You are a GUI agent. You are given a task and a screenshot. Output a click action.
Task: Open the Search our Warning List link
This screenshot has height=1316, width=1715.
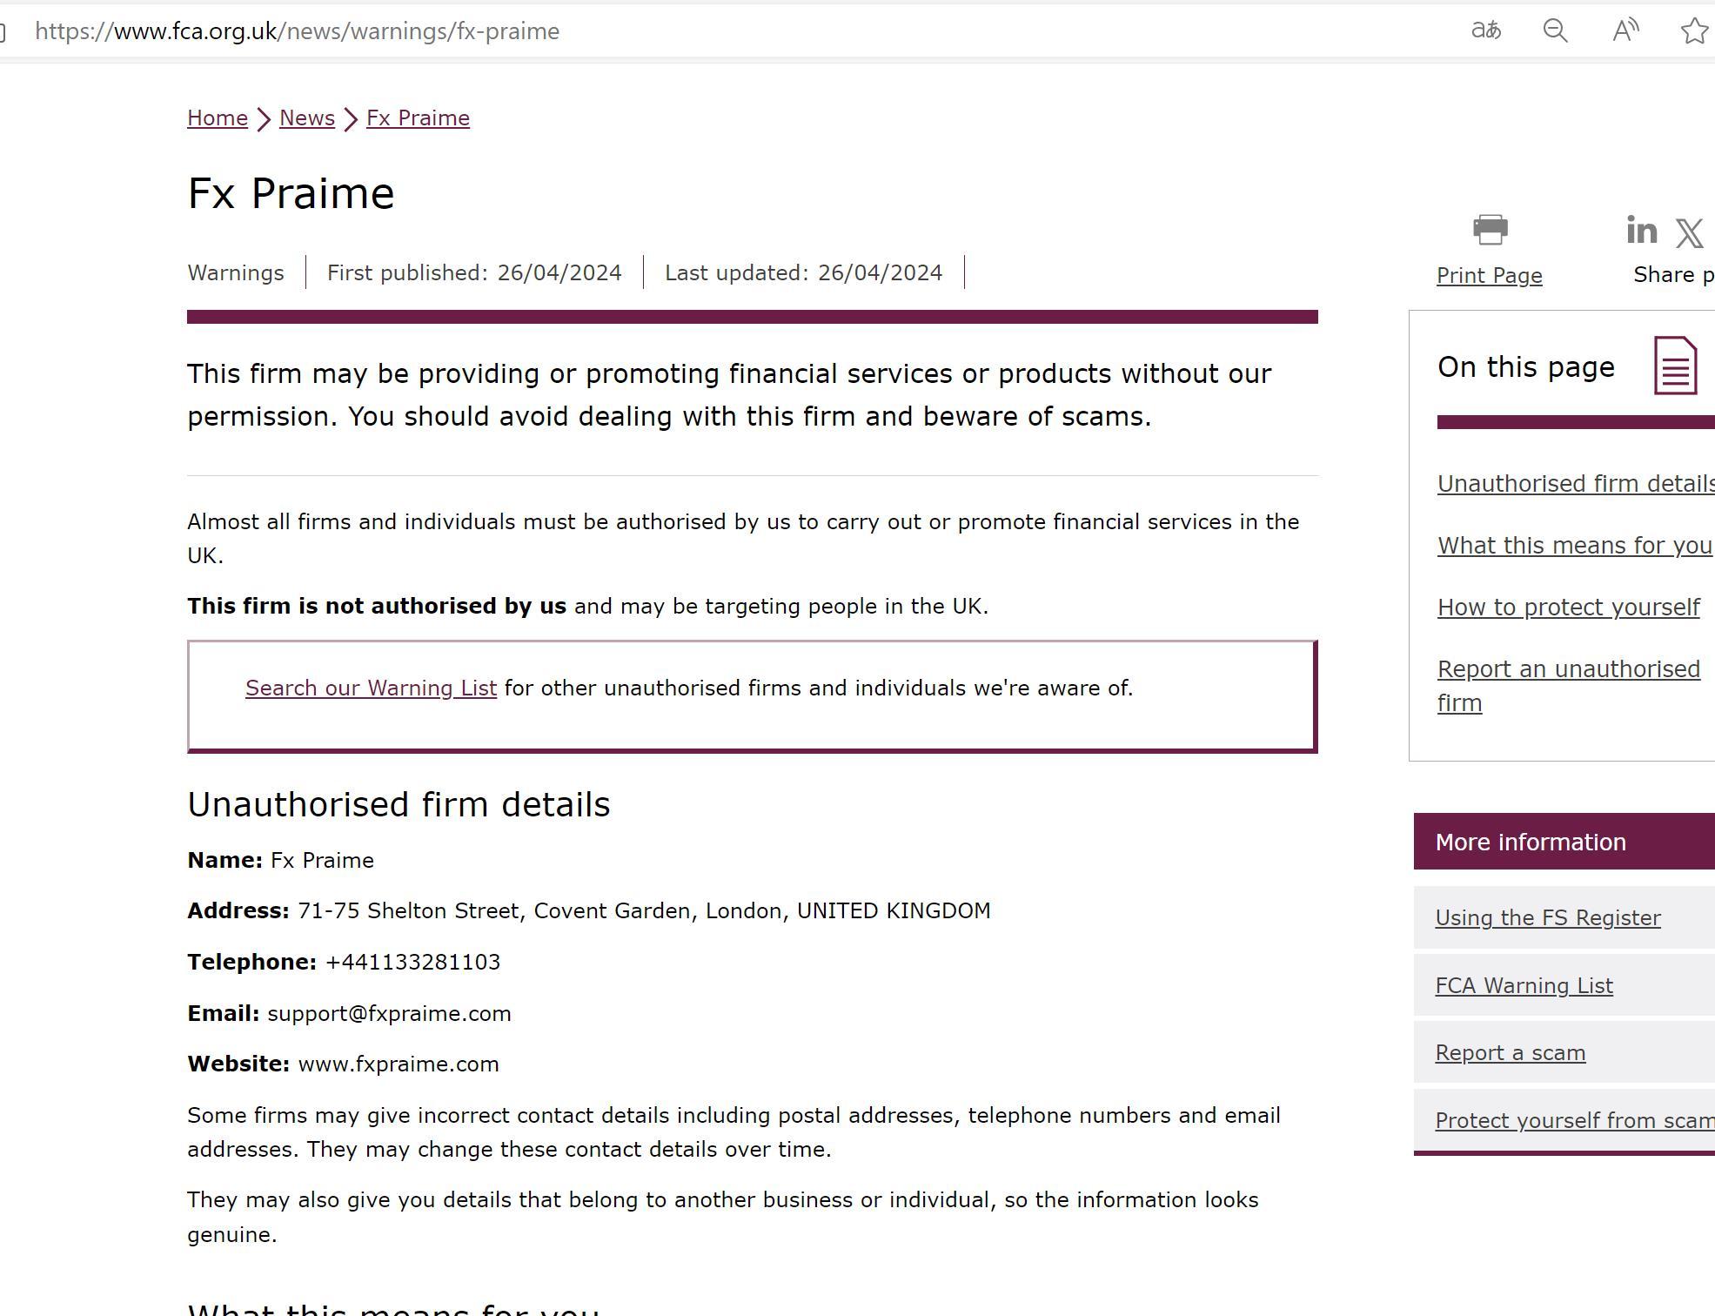[371, 688]
